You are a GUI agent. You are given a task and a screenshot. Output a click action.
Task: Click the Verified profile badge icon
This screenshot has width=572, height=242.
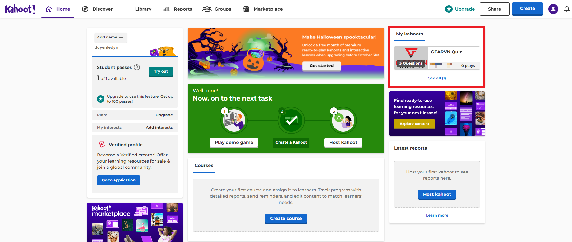pos(102,145)
